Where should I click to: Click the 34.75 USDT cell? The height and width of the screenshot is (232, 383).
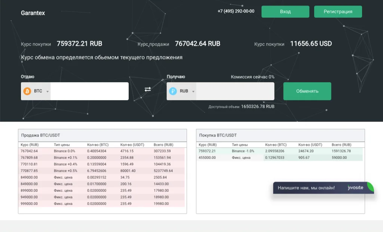pyautogui.click(x=125, y=177)
